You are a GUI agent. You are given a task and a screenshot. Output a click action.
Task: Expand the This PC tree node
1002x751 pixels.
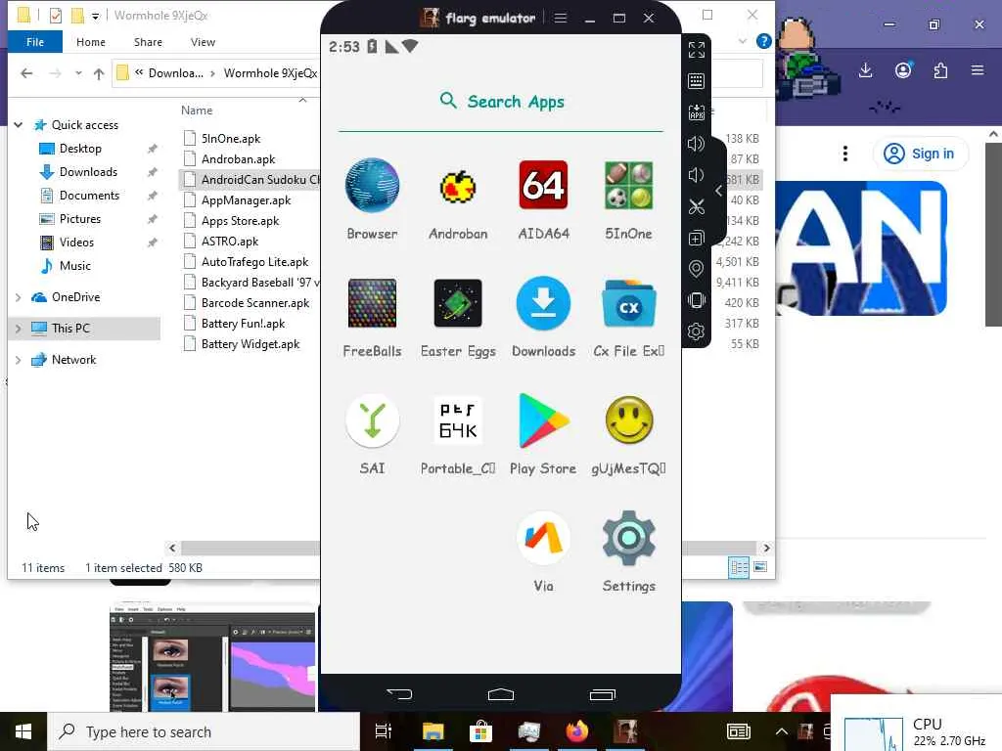coord(19,329)
